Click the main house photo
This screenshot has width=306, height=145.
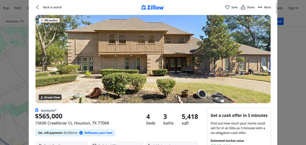153,59
